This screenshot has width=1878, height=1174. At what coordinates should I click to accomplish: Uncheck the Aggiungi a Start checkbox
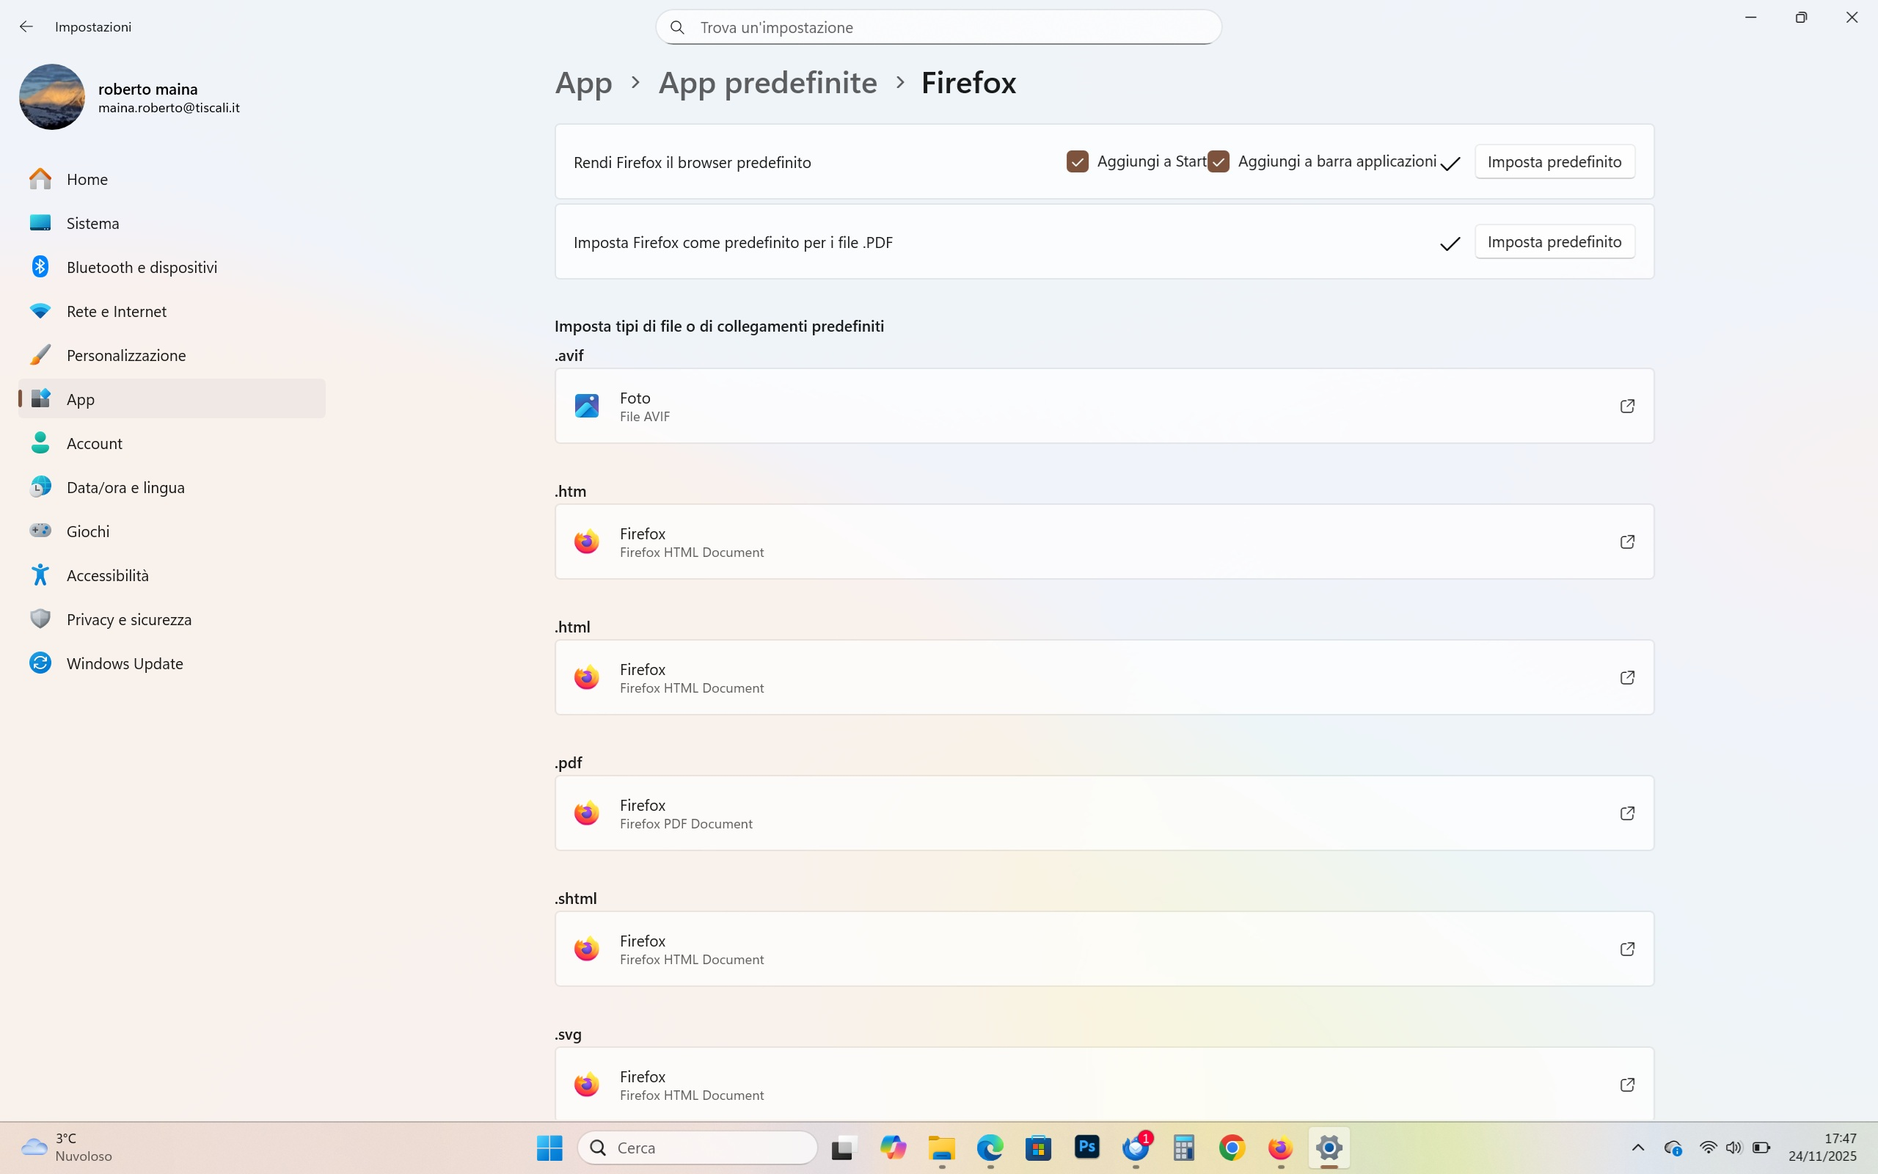[x=1077, y=161]
